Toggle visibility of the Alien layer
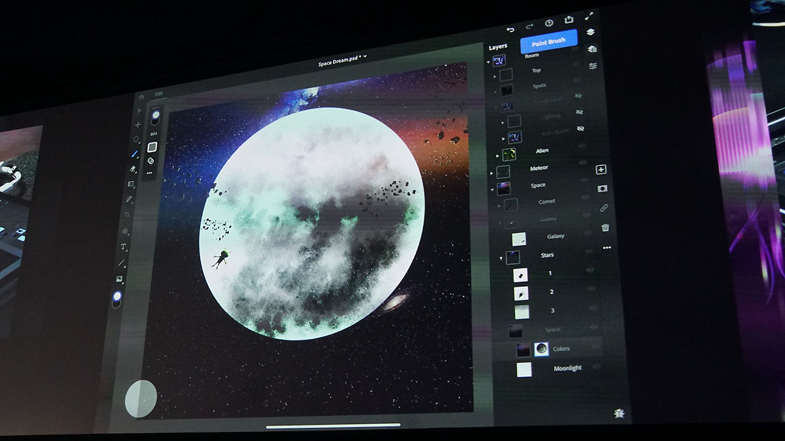Screen dimensions: 785x441 582,146
